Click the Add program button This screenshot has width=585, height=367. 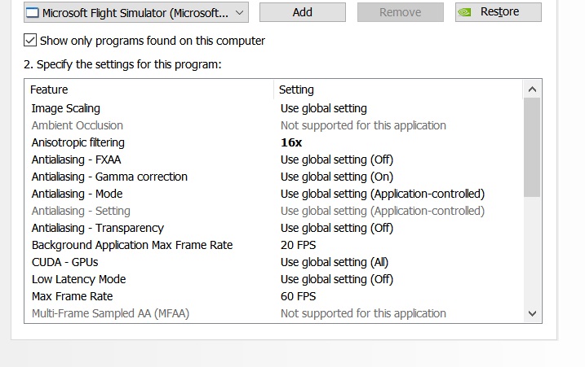[x=303, y=12]
